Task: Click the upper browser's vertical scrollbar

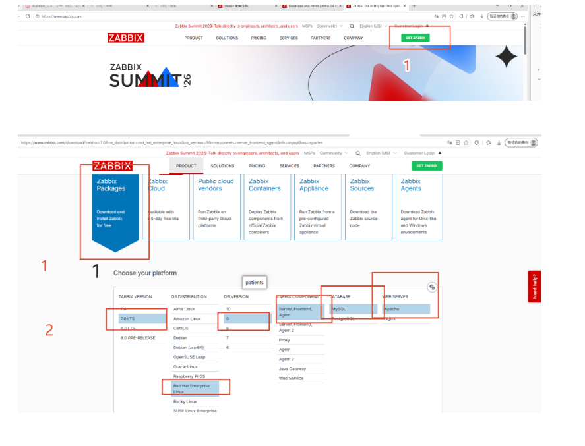Action: (525, 40)
